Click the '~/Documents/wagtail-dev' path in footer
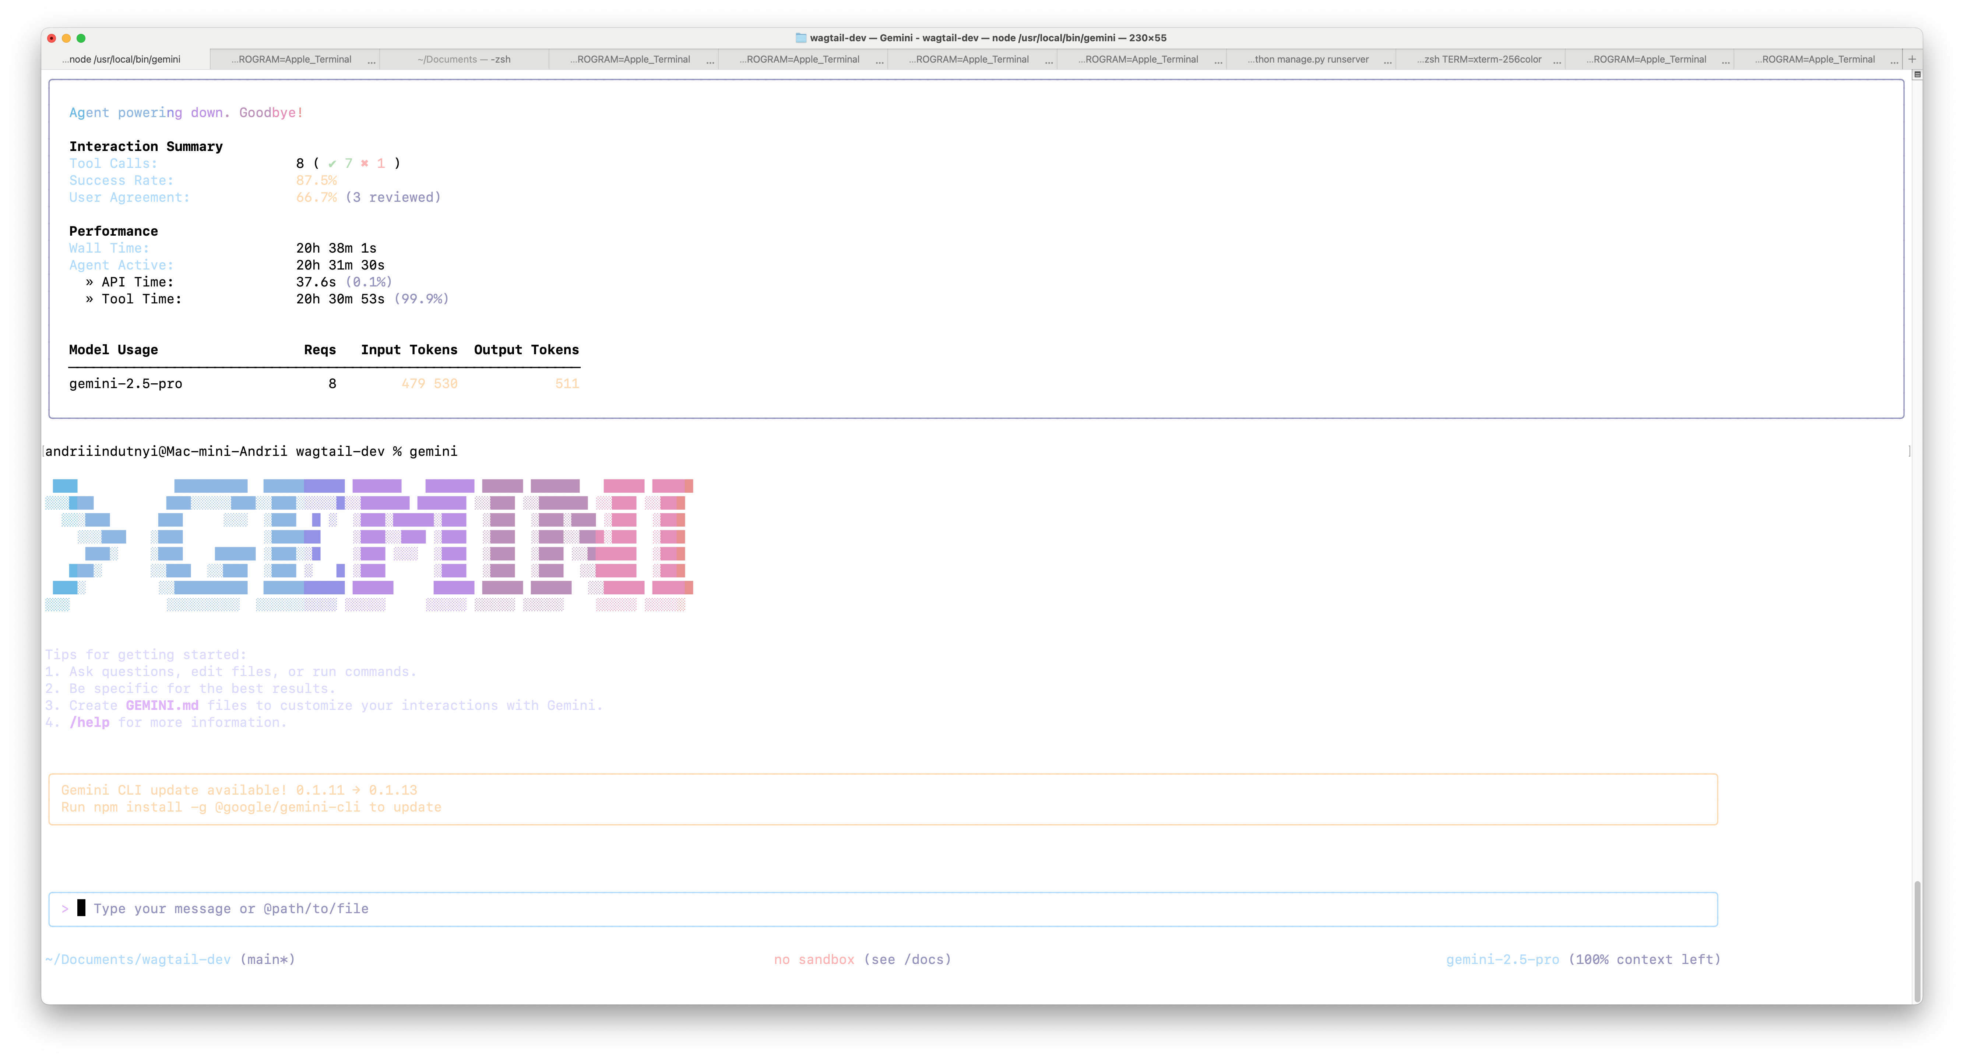Image resolution: width=1964 pixels, height=1059 pixels. (137, 959)
